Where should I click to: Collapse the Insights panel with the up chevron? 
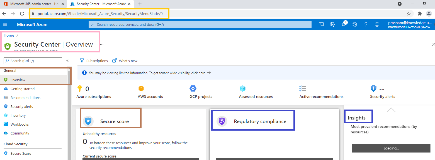coord(391,110)
